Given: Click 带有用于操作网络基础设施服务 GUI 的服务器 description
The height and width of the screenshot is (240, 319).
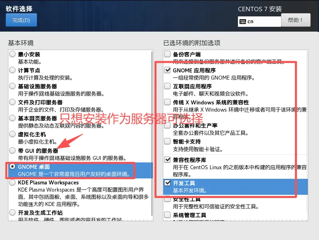Looking at the screenshot, I should click(x=73, y=158).
